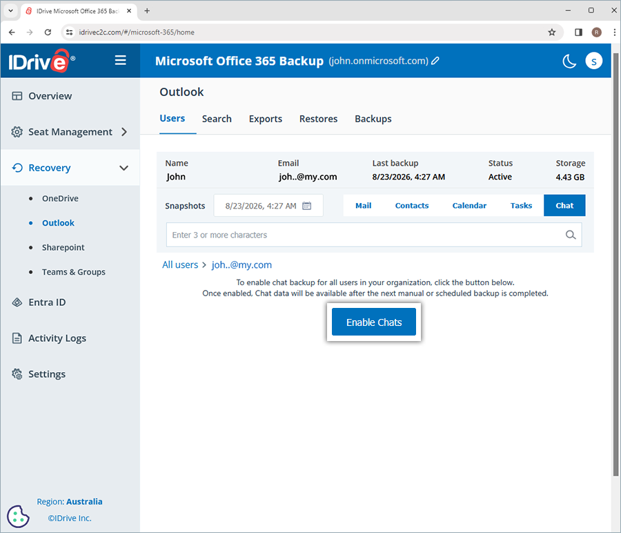Open Overview in the sidebar

tap(70, 96)
